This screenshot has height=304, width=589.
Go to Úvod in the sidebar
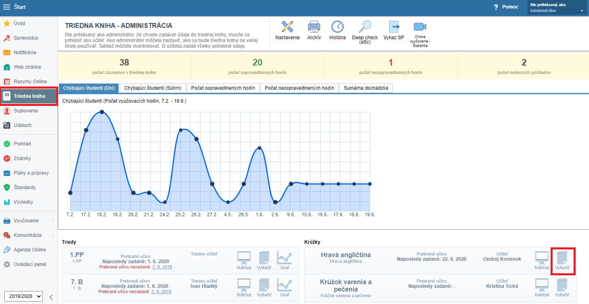[x=29, y=23]
